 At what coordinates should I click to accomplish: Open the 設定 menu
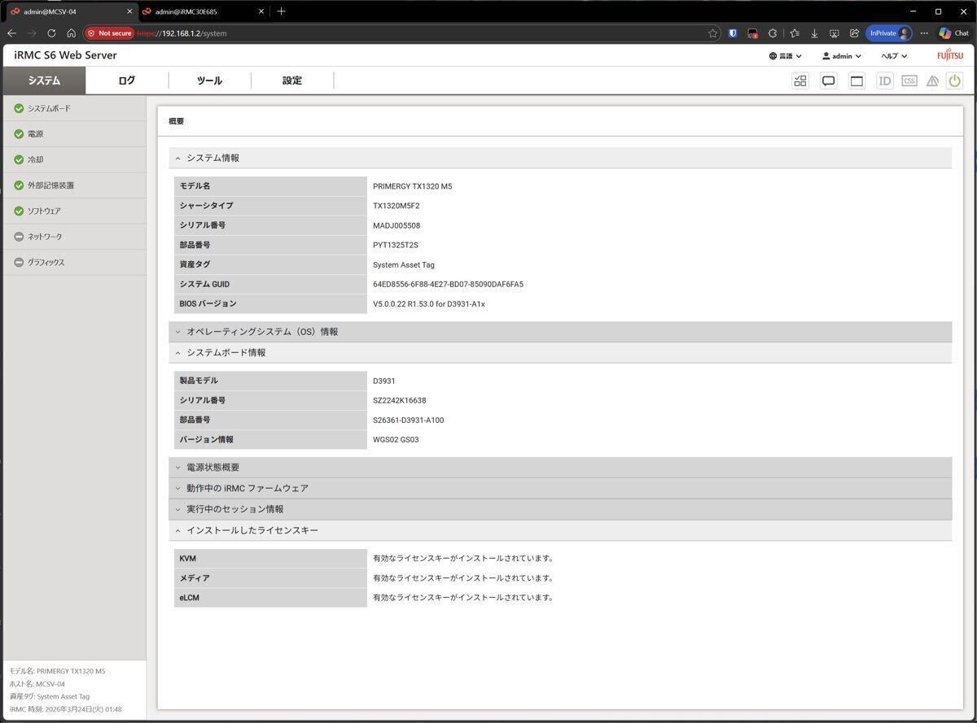[291, 81]
